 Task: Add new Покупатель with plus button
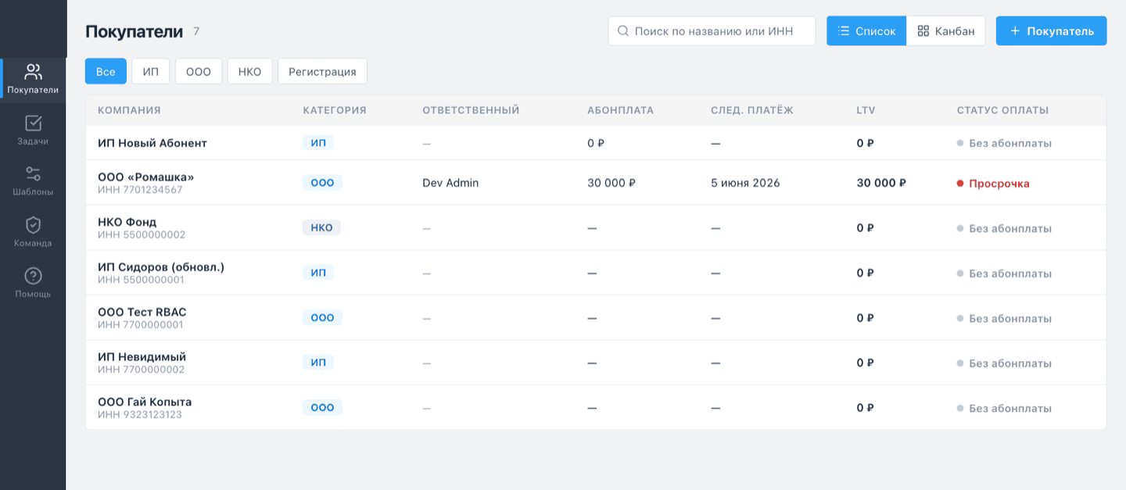[x=1051, y=31]
